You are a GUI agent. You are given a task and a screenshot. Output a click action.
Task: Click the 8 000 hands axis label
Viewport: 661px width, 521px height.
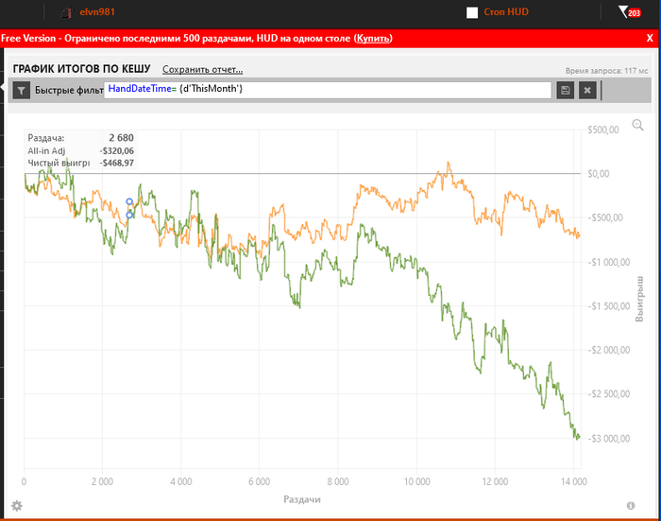point(338,481)
